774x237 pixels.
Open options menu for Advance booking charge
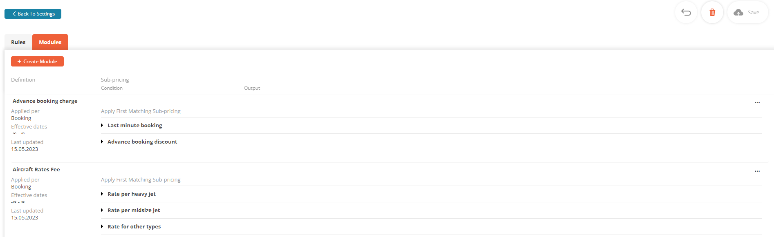point(757,103)
